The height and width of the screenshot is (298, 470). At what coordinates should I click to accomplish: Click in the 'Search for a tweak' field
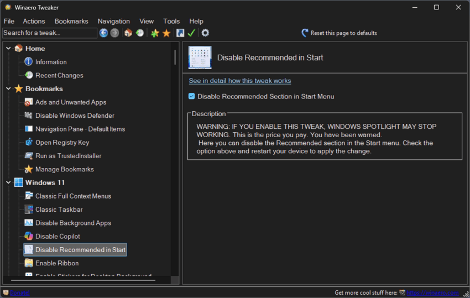coord(49,33)
